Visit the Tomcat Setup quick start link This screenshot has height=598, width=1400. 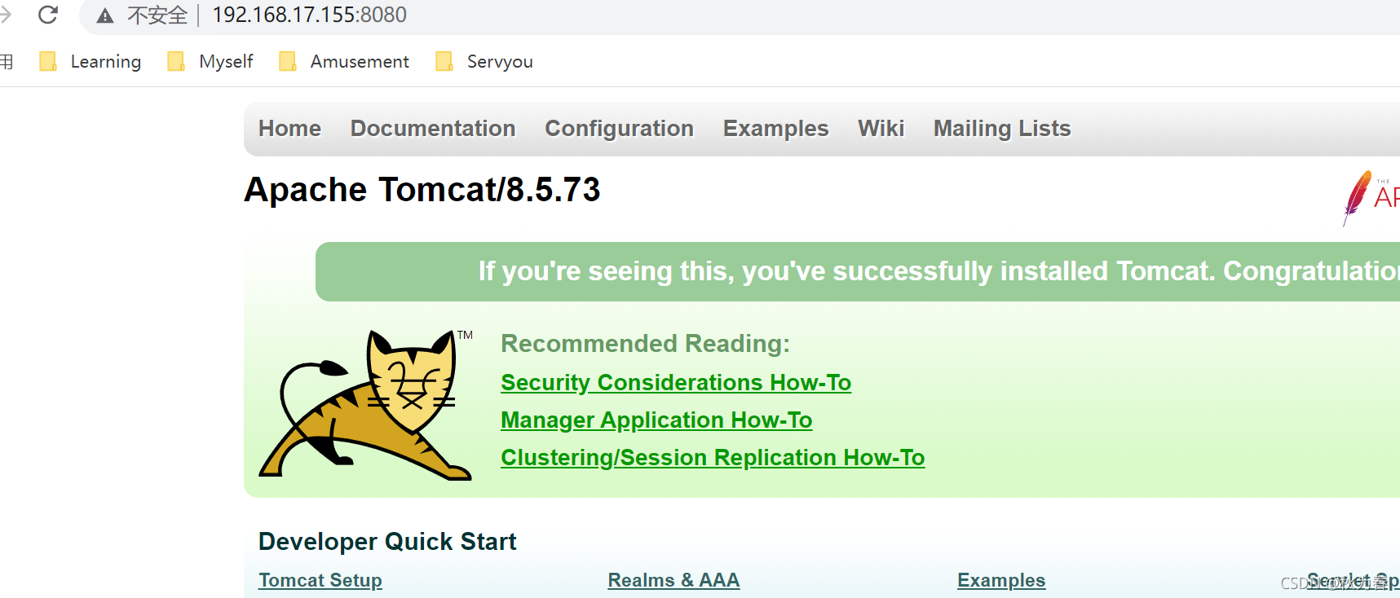(320, 580)
